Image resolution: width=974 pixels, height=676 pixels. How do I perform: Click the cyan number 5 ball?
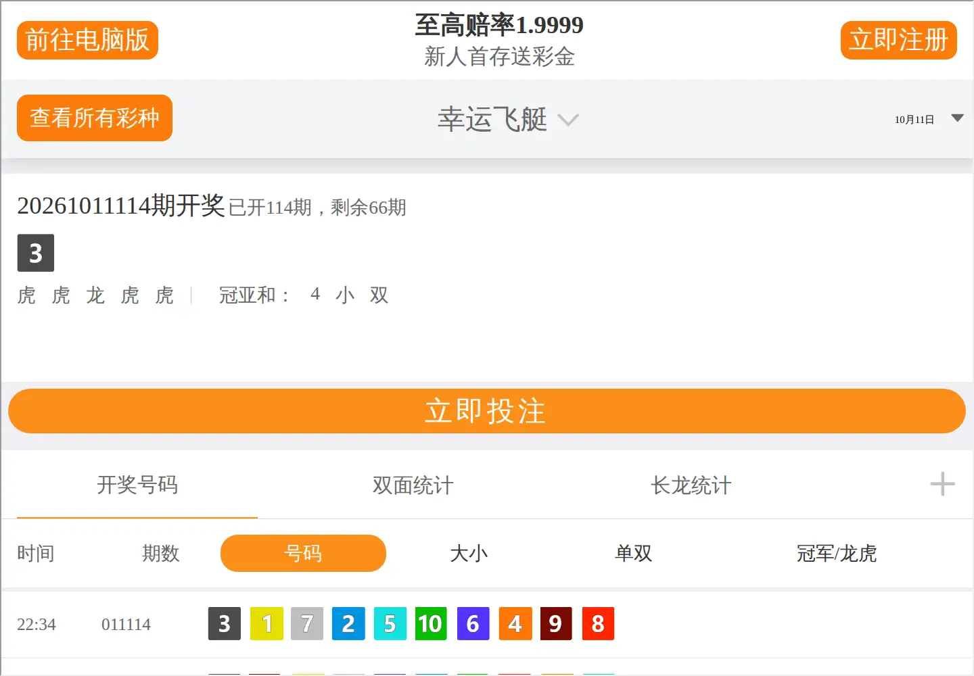390,623
